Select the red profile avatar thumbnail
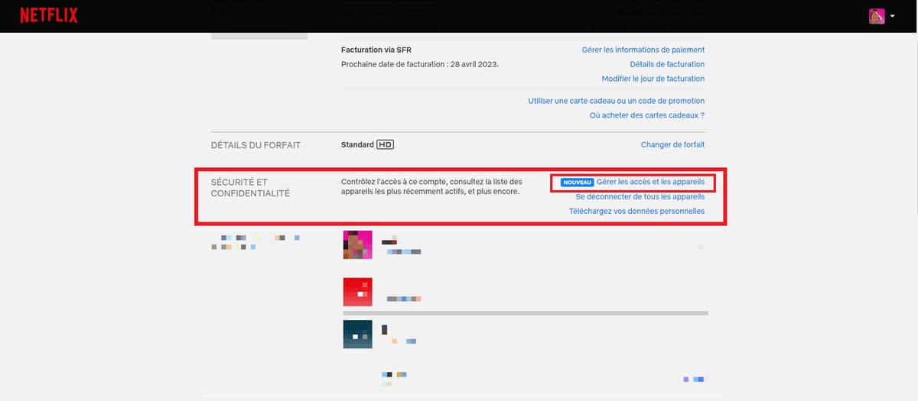 tap(358, 292)
